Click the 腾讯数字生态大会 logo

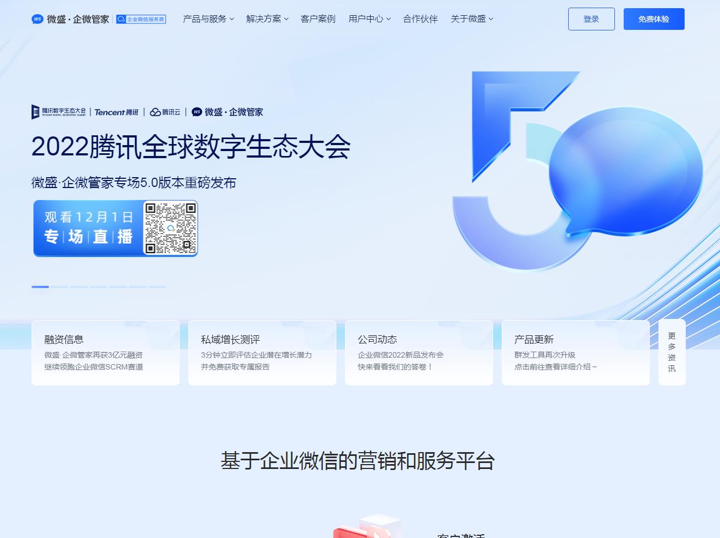pyautogui.click(x=58, y=112)
